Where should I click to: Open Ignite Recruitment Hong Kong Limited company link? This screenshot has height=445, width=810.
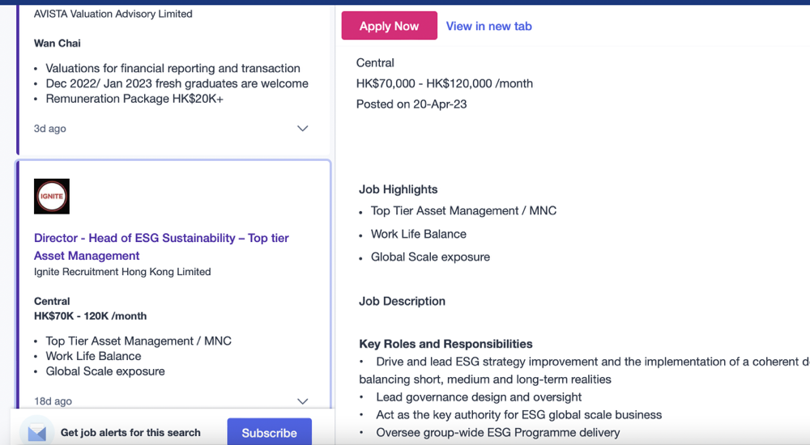point(122,272)
